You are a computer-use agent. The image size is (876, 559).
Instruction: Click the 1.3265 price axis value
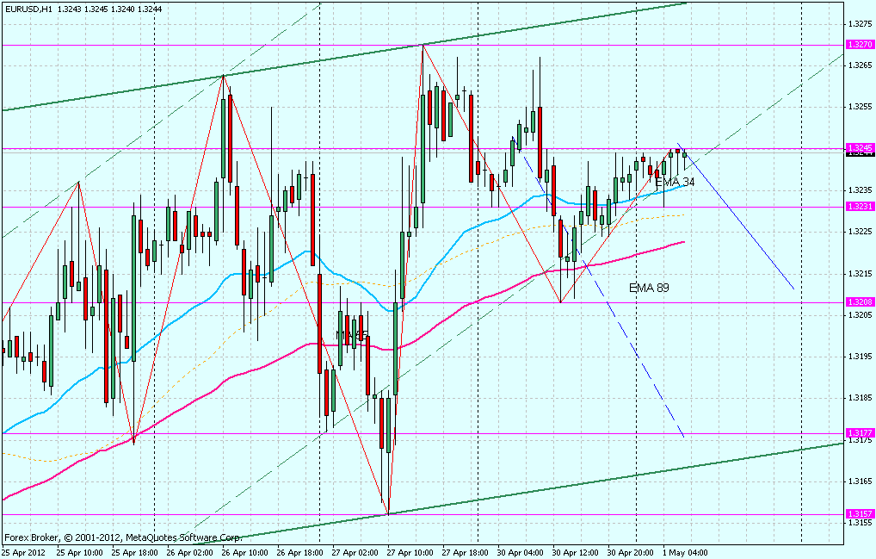point(860,65)
